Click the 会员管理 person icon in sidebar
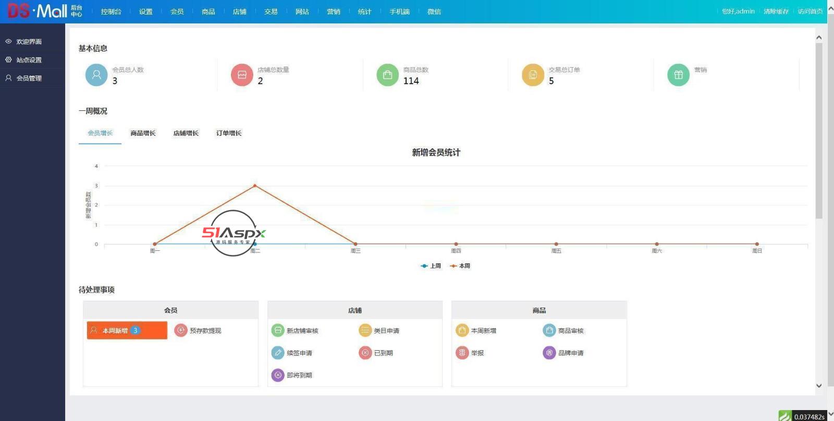The width and height of the screenshot is (834, 421). click(8, 78)
